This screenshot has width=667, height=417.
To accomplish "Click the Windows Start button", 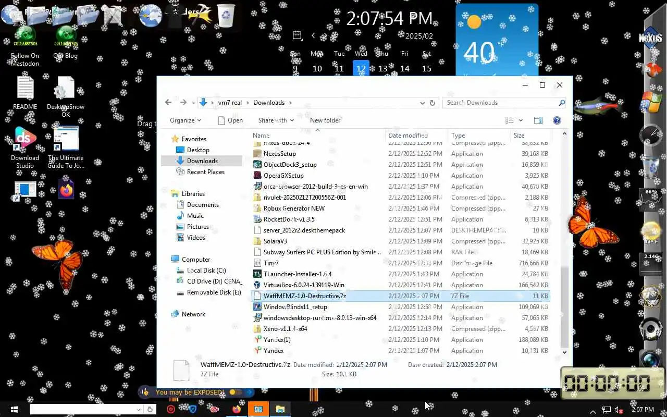I will point(14,409).
